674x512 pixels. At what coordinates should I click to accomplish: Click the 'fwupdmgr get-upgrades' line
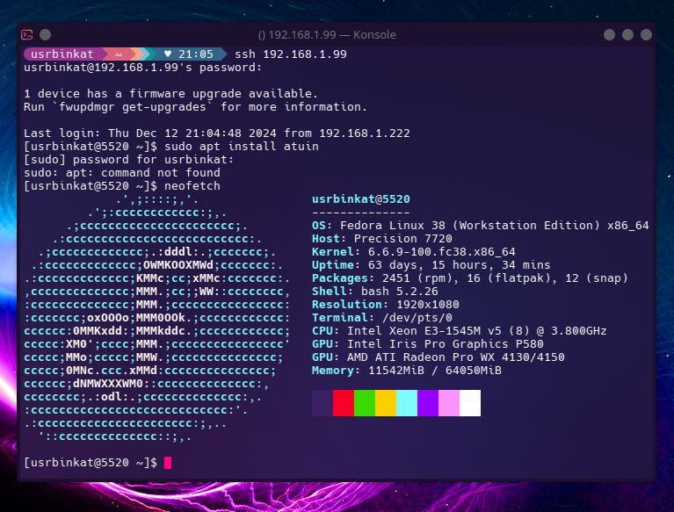pyautogui.click(x=196, y=107)
